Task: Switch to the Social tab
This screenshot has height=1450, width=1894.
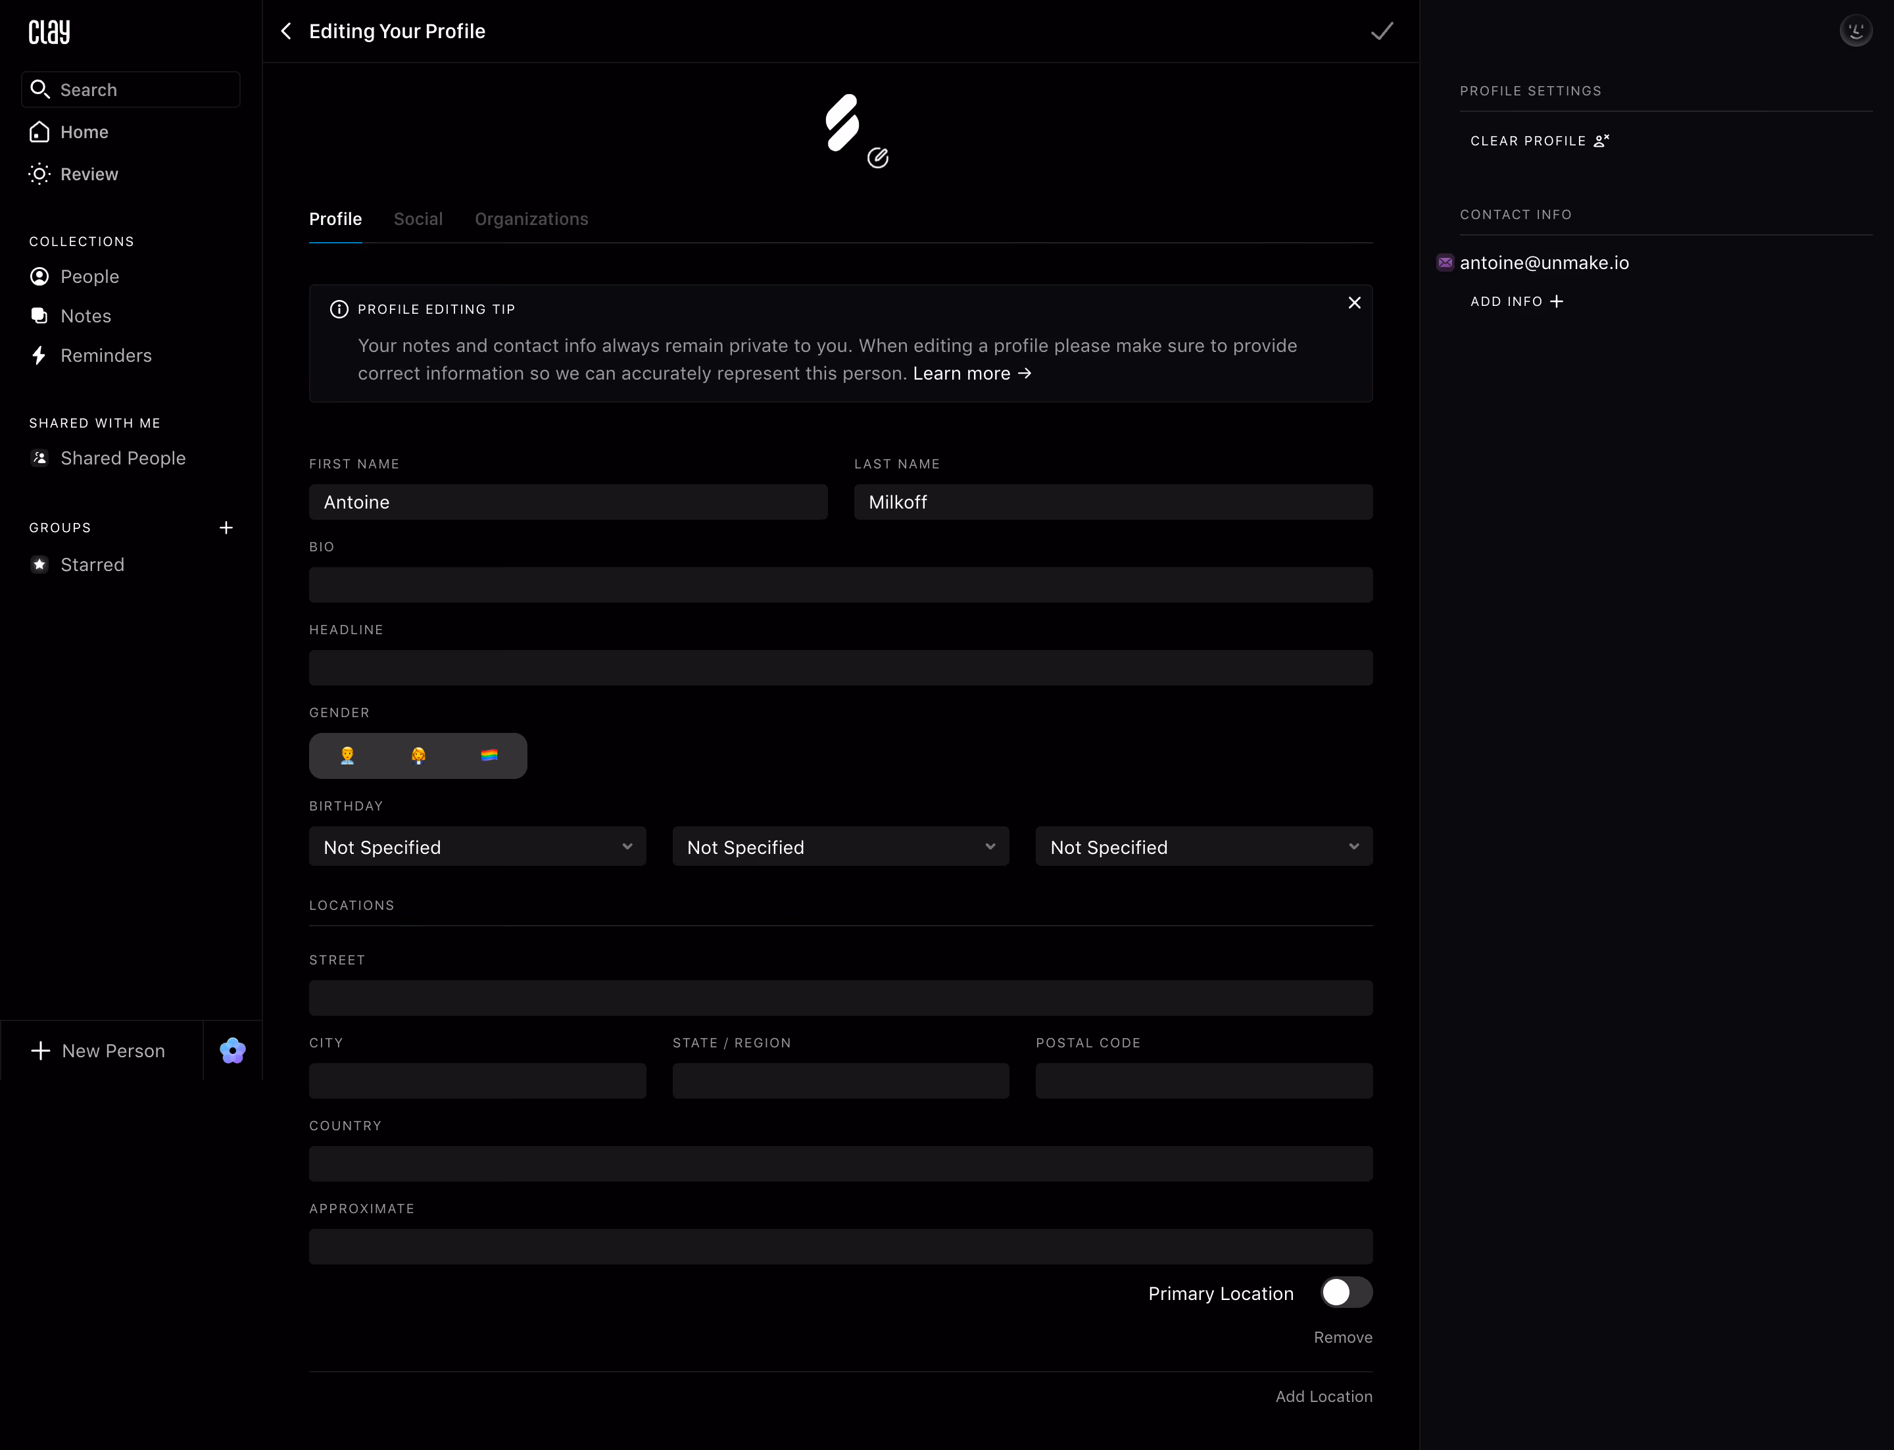Action: pos(418,219)
